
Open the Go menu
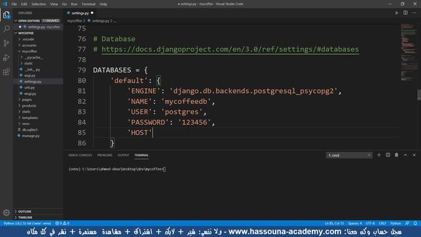64,4
